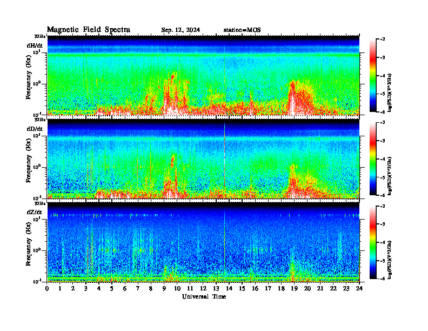Select the dZ/dt panel label

[x=35, y=212]
